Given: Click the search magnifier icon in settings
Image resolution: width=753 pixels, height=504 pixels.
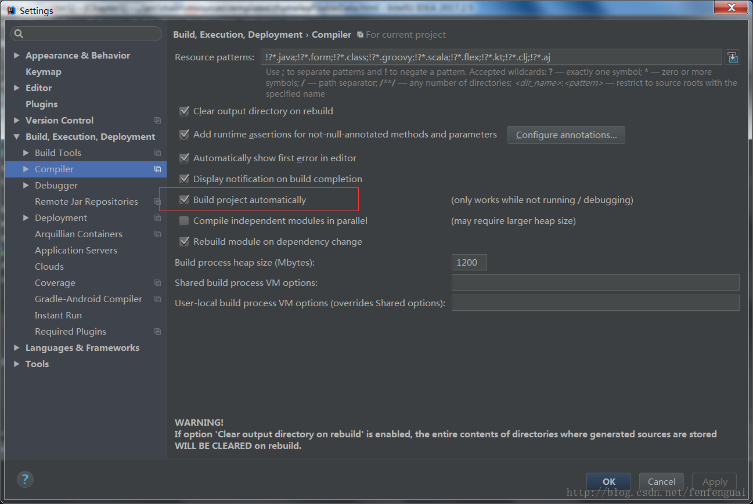Looking at the screenshot, I should tap(19, 34).
